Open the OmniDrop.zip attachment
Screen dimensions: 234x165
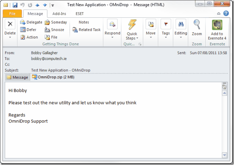(53, 77)
